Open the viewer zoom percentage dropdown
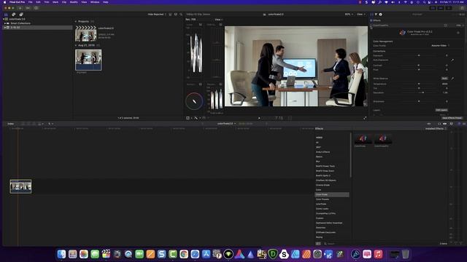 tap(349, 15)
